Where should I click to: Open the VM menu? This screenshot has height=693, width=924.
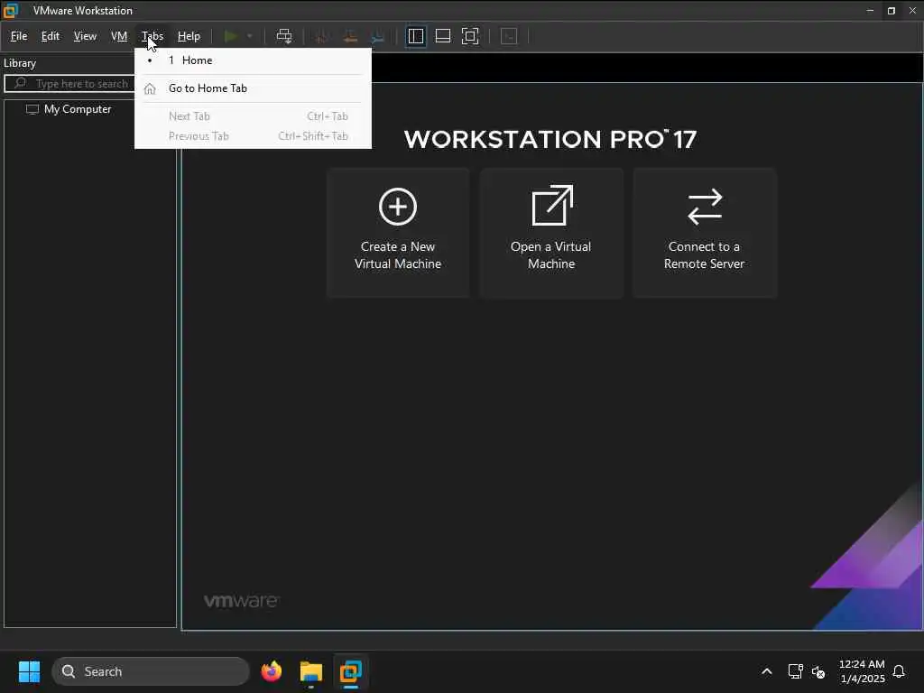point(119,36)
